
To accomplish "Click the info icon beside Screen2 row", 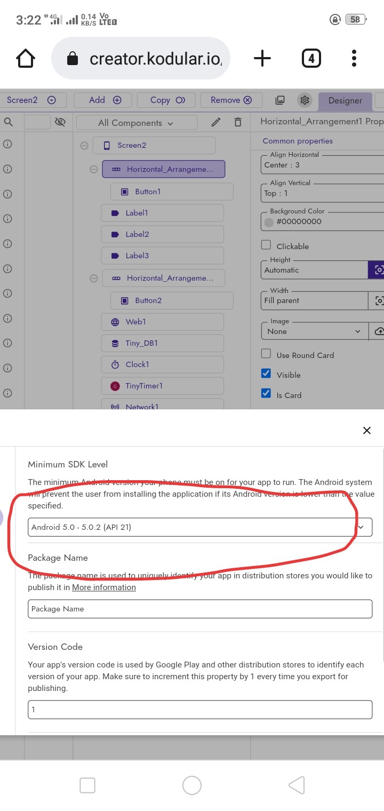I will (7, 144).
